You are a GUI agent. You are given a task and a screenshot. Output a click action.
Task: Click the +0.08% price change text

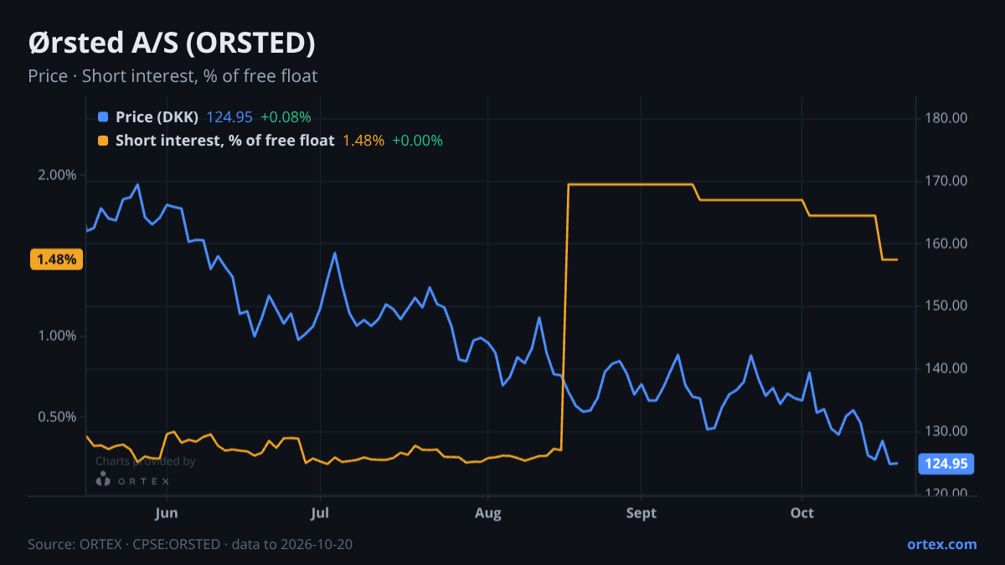(x=286, y=117)
